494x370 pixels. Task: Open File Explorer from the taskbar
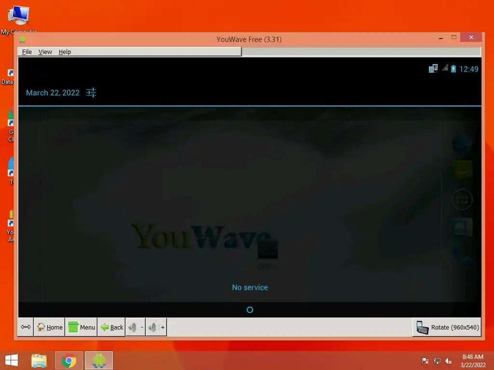pos(39,360)
